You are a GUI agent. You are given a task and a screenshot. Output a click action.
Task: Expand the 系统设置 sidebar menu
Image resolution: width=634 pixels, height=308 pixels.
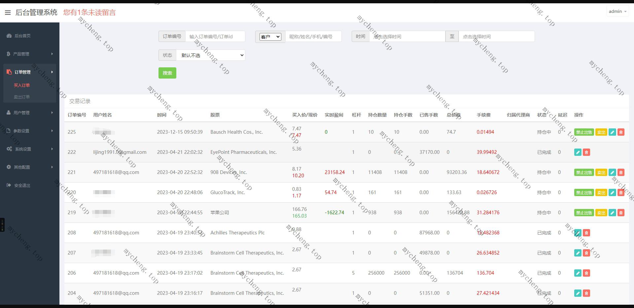click(30, 149)
